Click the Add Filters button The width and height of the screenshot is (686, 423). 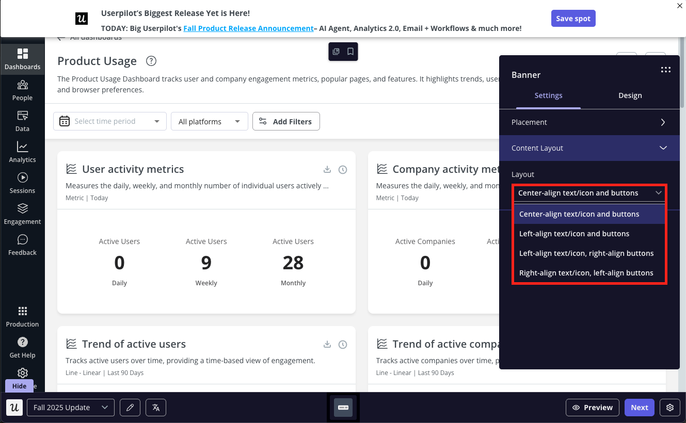(x=286, y=121)
